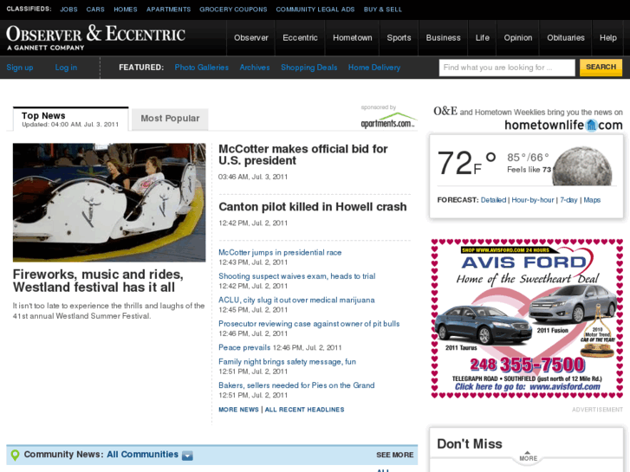This screenshot has height=472, width=630.
Task: Go to the Opinion section
Action: (518, 38)
